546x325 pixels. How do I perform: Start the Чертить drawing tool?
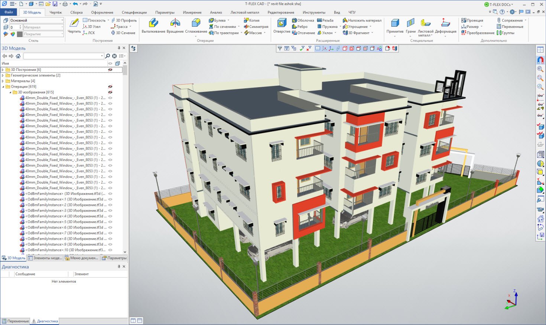[74, 24]
